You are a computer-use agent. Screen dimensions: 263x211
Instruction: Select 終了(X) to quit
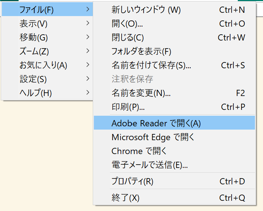click(x=175, y=197)
